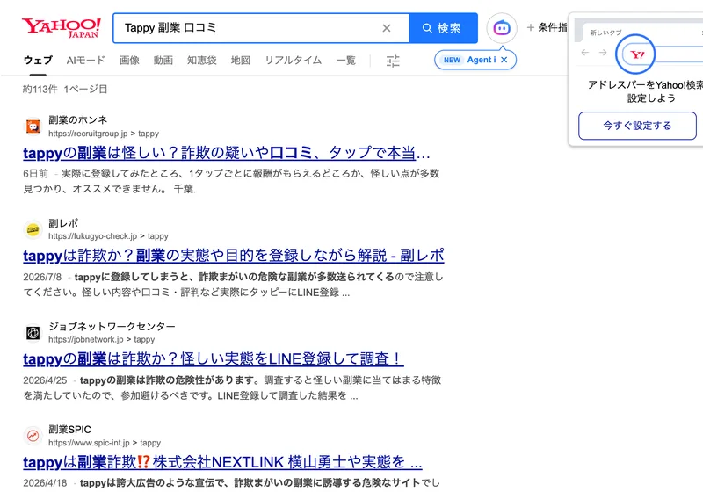Open the AI agent robot icon

point(502,28)
